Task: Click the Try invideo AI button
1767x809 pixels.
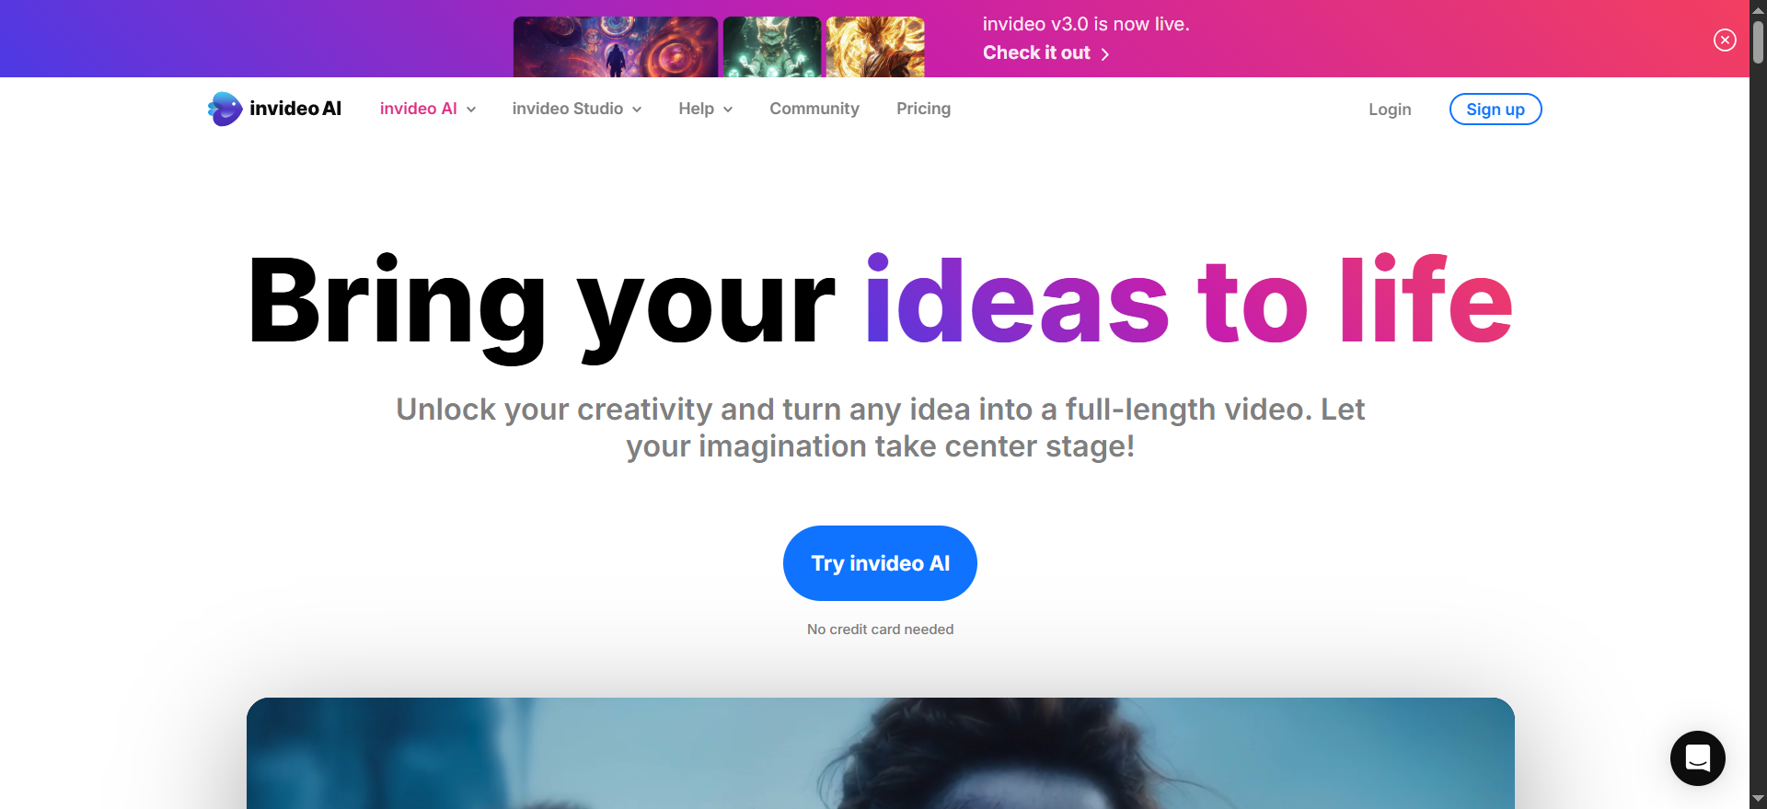Action: point(880,563)
